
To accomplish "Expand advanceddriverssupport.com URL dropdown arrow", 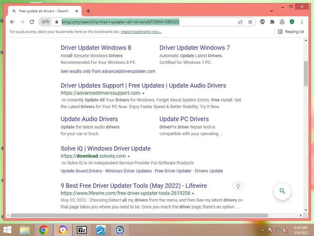I will click(143, 93).
